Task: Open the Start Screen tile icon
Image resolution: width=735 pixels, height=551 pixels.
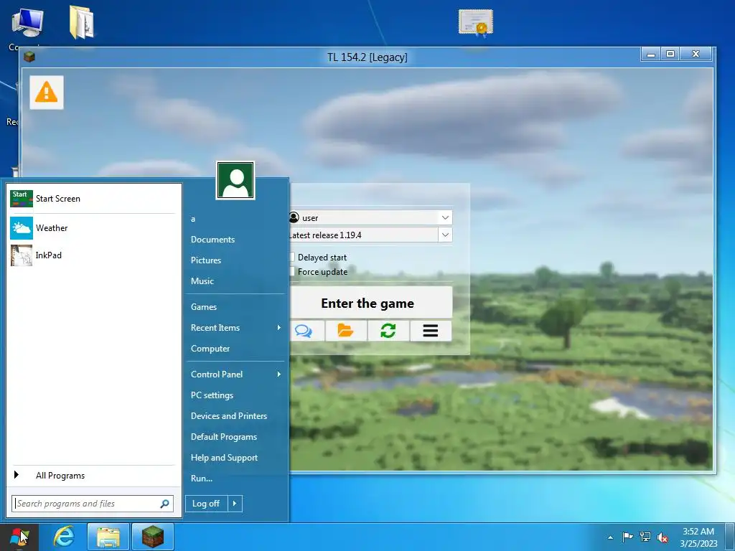Action: tap(22, 199)
